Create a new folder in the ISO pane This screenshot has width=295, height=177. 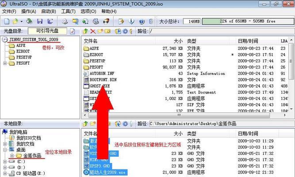click(100, 31)
